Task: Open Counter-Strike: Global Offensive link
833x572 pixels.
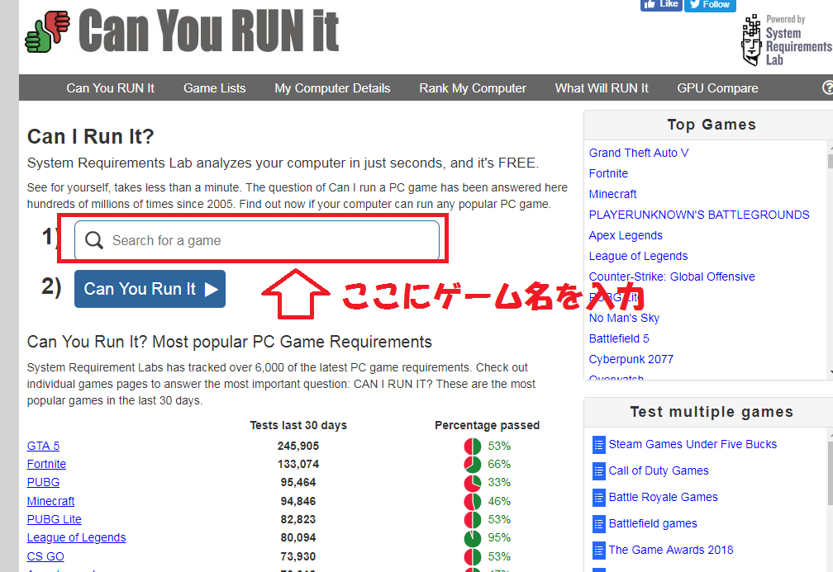Action: tap(672, 277)
